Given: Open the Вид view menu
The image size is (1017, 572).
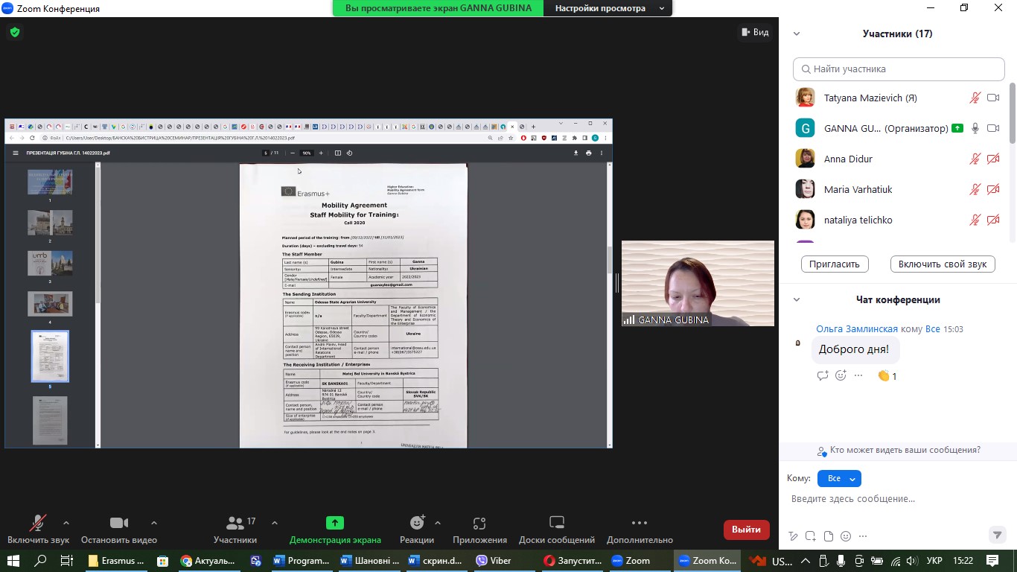Looking at the screenshot, I should (x=754, y=32).
